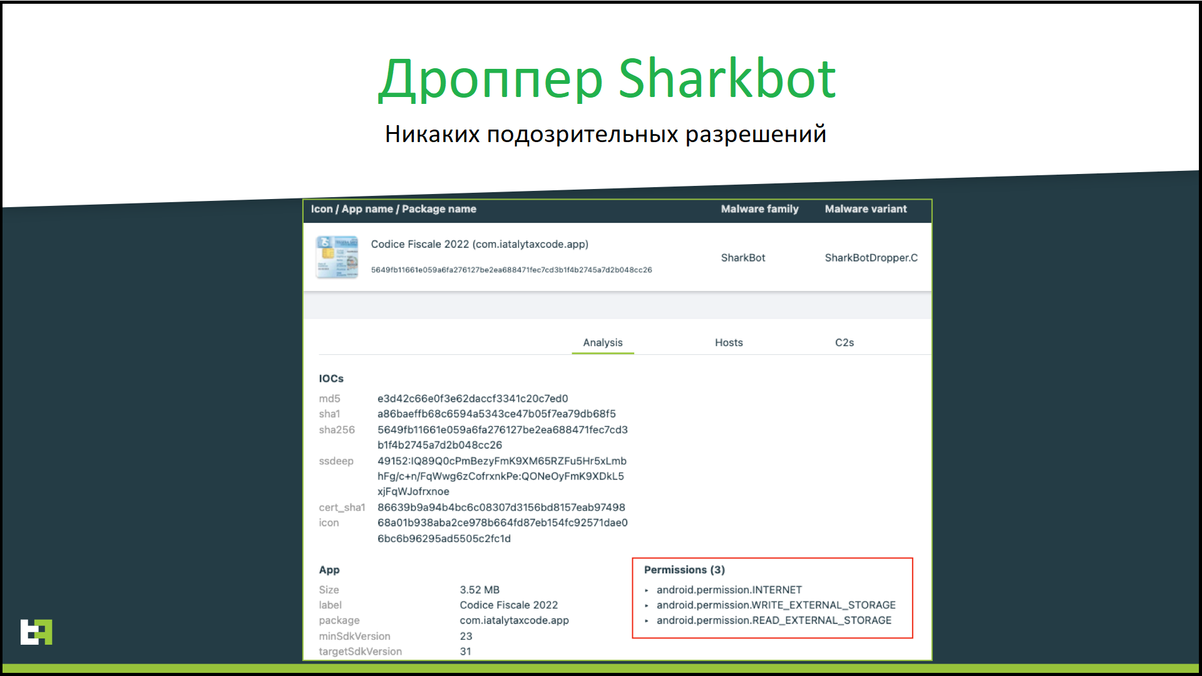The image size is (1202, 676).
Task: Select the sha1 value a86baeffb68c6594a5343ce47b05f7ea79db68f5
Action: [496, 414]
